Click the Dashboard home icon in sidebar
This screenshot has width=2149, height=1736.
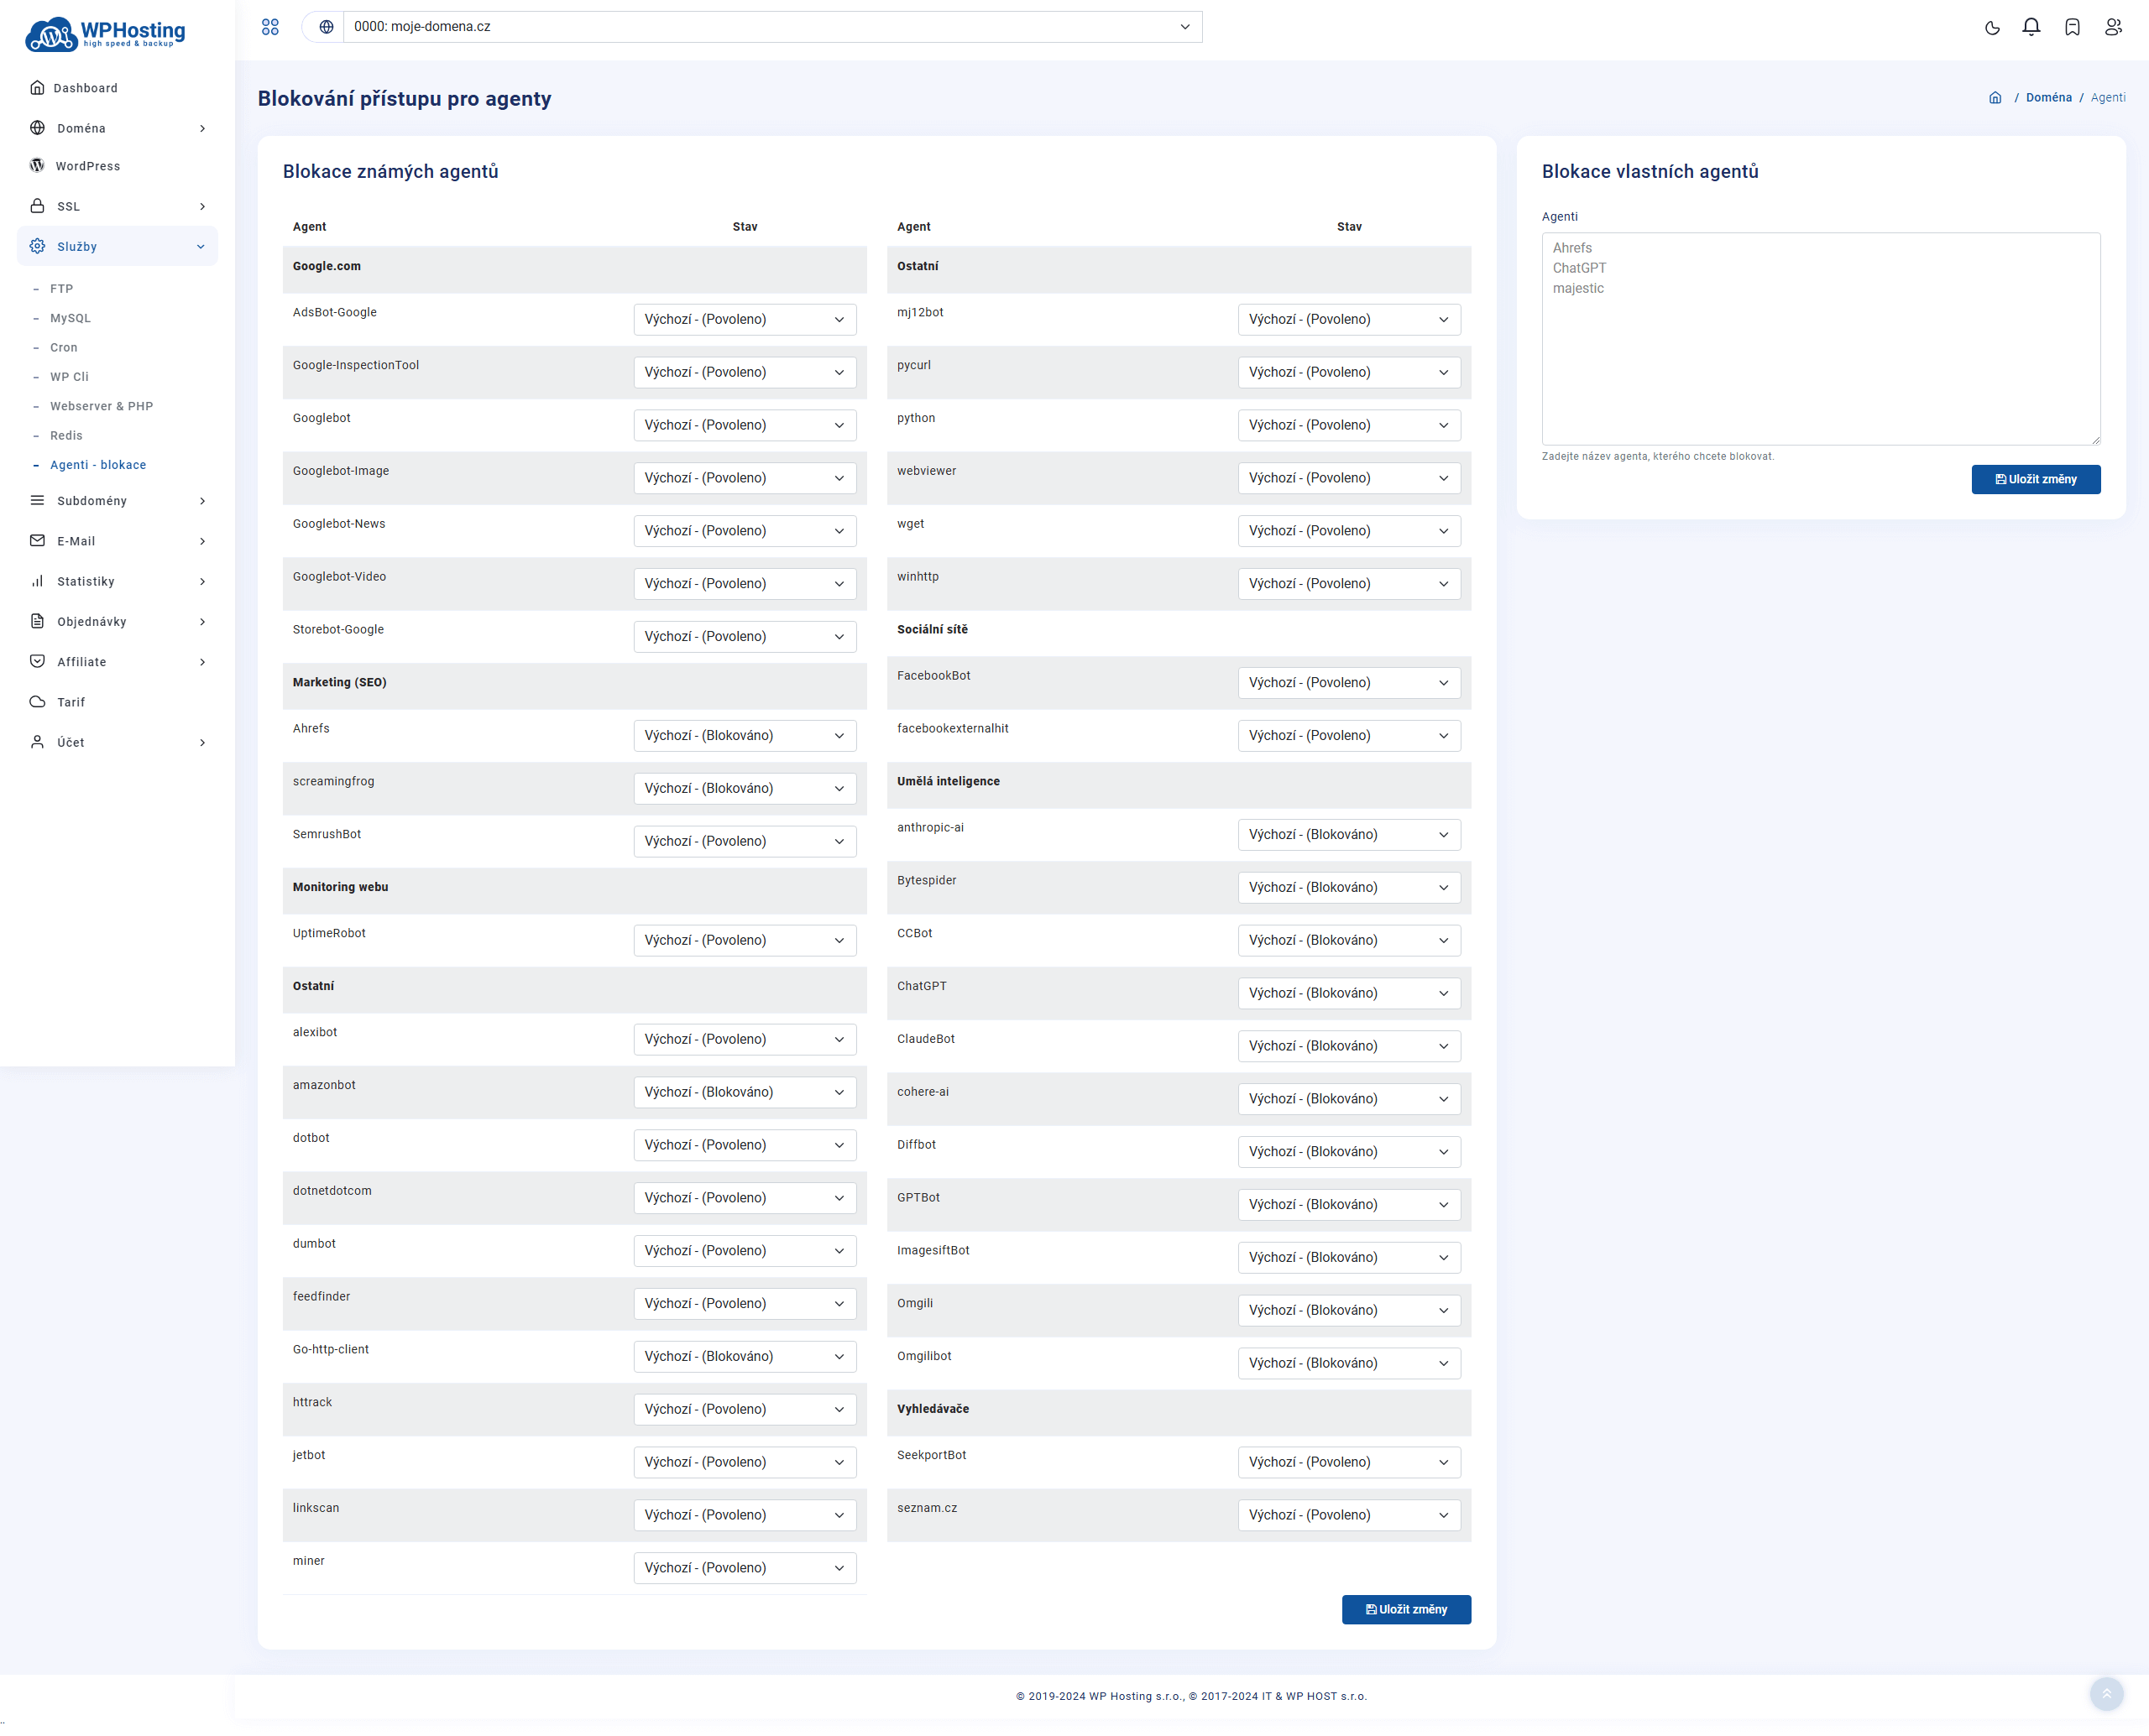click(x=37, y=87)
